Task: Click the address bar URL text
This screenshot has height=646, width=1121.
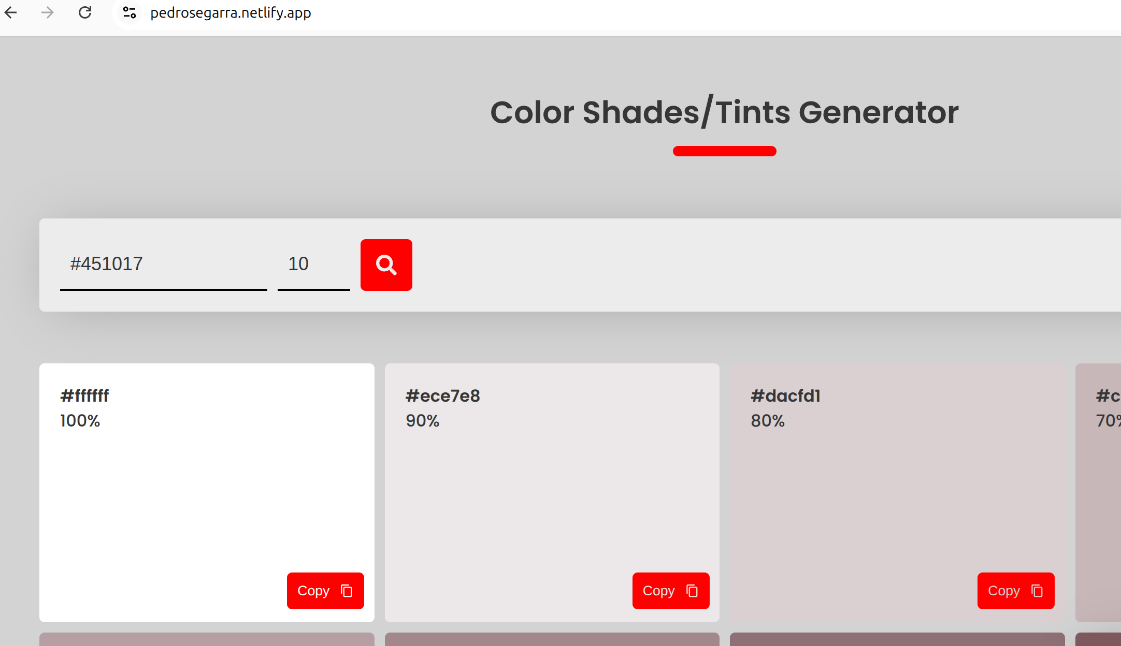Action: pyautogui.click(x=231, y=12)
